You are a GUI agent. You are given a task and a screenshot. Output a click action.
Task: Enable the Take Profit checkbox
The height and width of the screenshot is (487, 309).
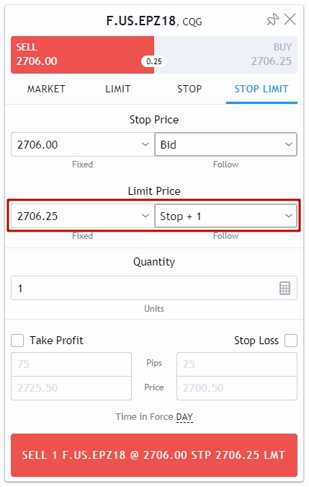17,340
